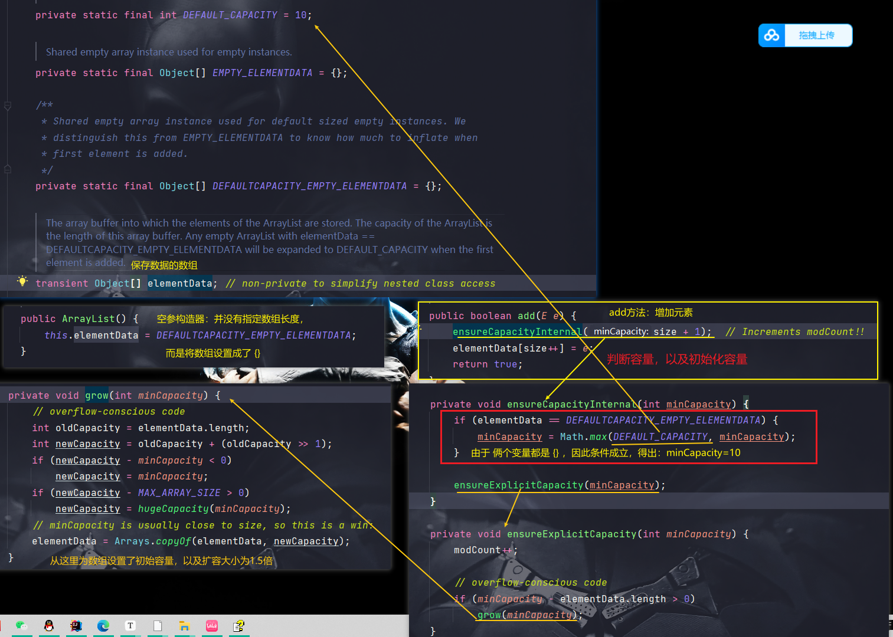Image resolution: width=893 pixels, height=637 pixels.
Task: Click MAX_ARRAY_SIZE in the grow method
Action: point(179,493)
